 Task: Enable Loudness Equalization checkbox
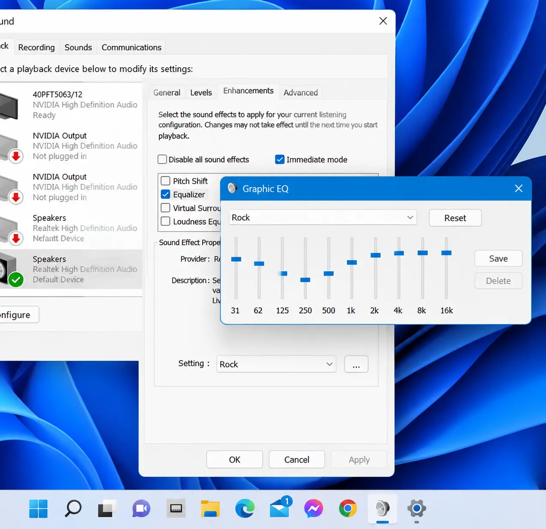click(x=165, y=222)
